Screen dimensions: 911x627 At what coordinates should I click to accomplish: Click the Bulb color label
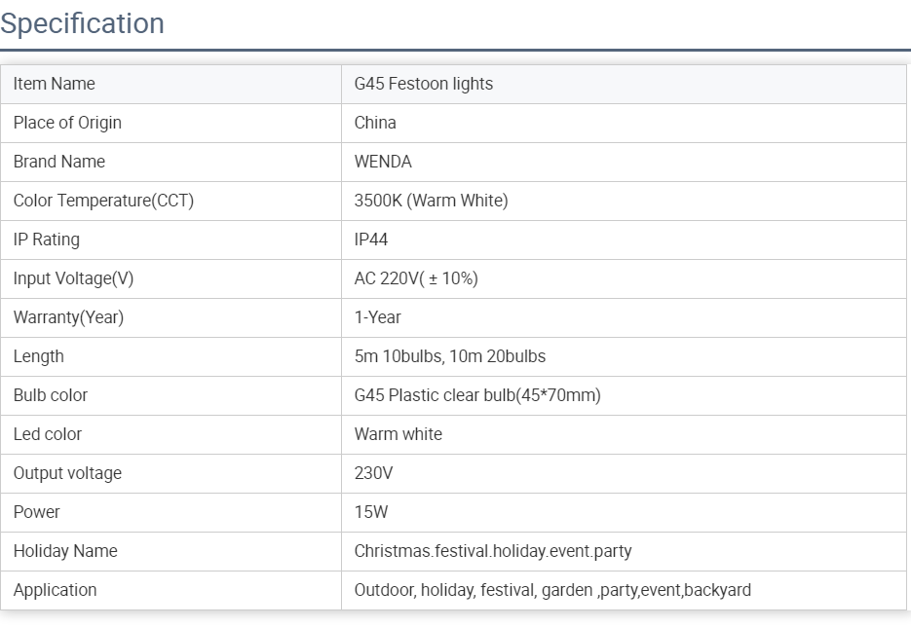[51, 395]
